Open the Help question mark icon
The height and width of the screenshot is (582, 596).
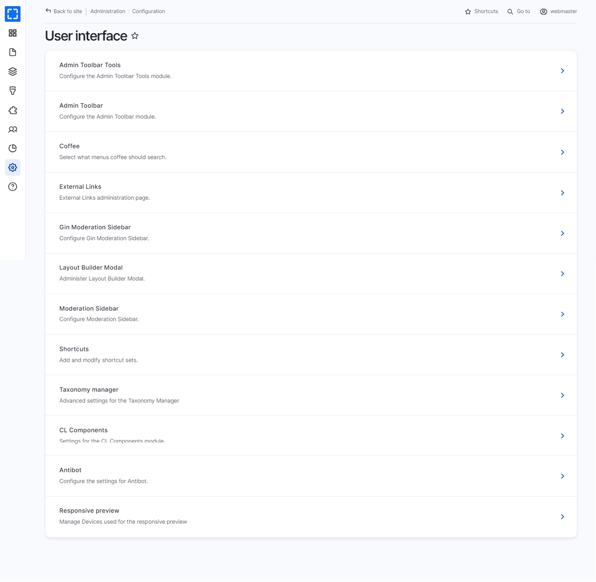(x=13, y=187)
